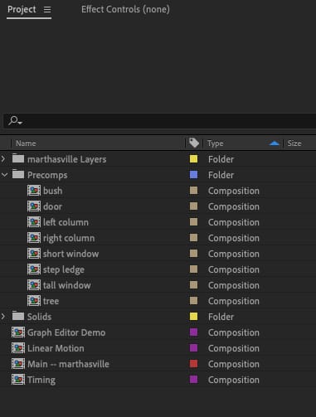This screenshot has height=417, width=316.
Task: Select the "Precomps" folder name
Action: (47, 175)
